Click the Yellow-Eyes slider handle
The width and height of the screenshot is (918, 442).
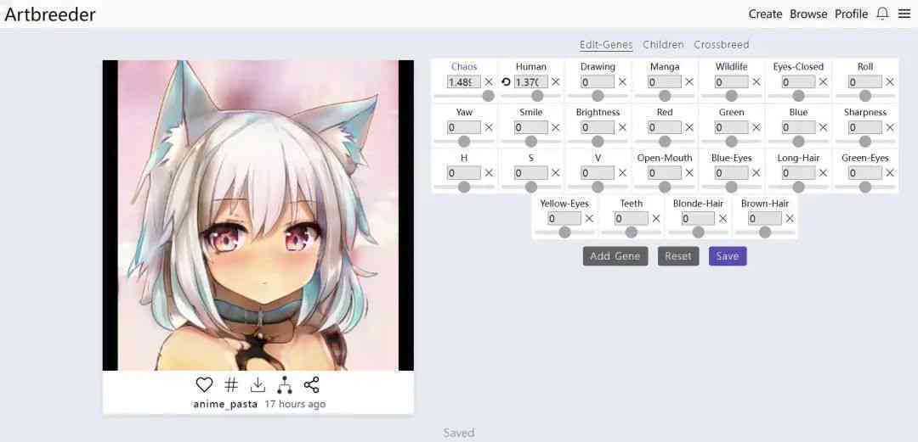point(564,232)
